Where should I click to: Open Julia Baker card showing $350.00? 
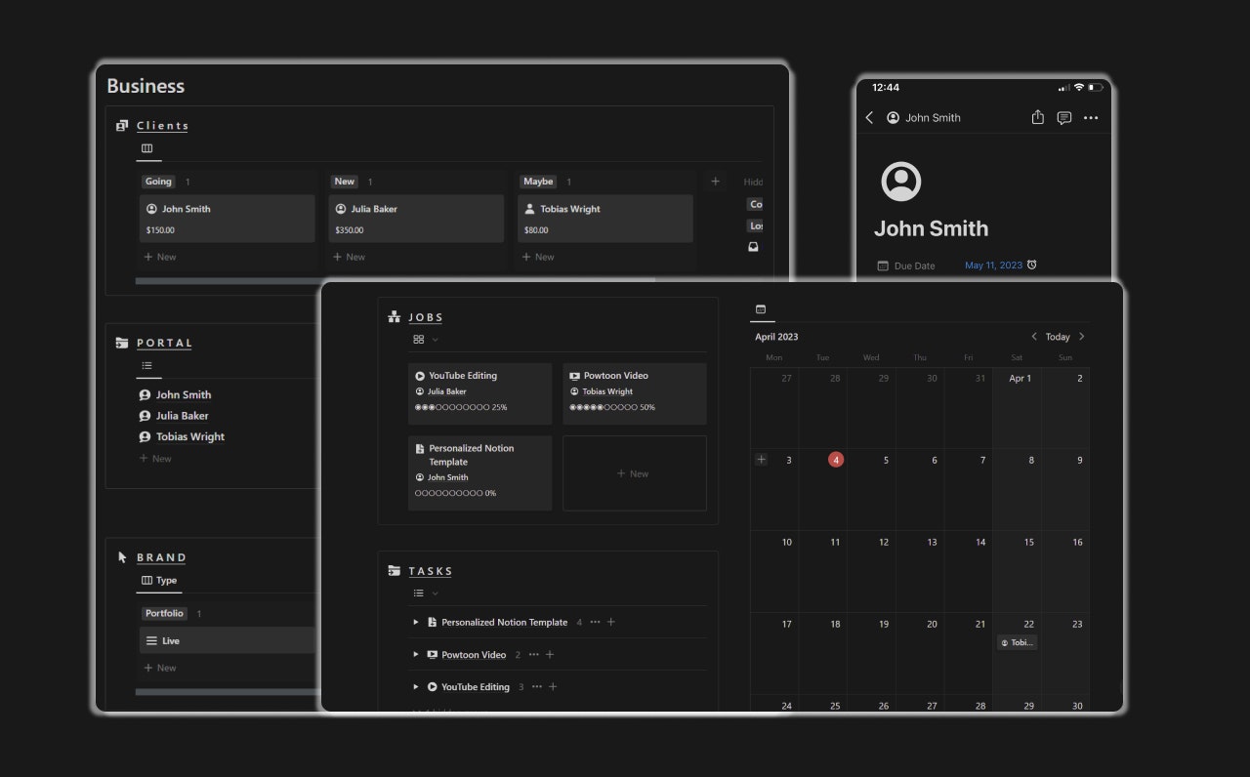[x=416, y=219]
